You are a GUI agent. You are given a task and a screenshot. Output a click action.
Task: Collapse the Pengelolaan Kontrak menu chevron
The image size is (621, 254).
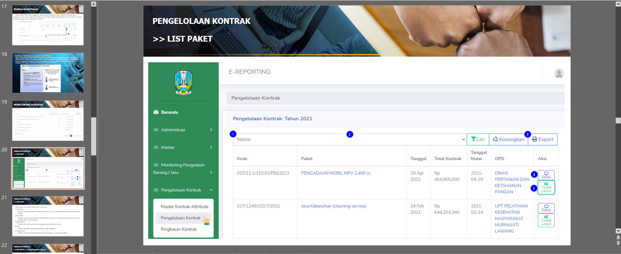click(x=211, y=190)
